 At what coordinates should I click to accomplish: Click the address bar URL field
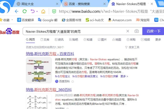point(111,11)
